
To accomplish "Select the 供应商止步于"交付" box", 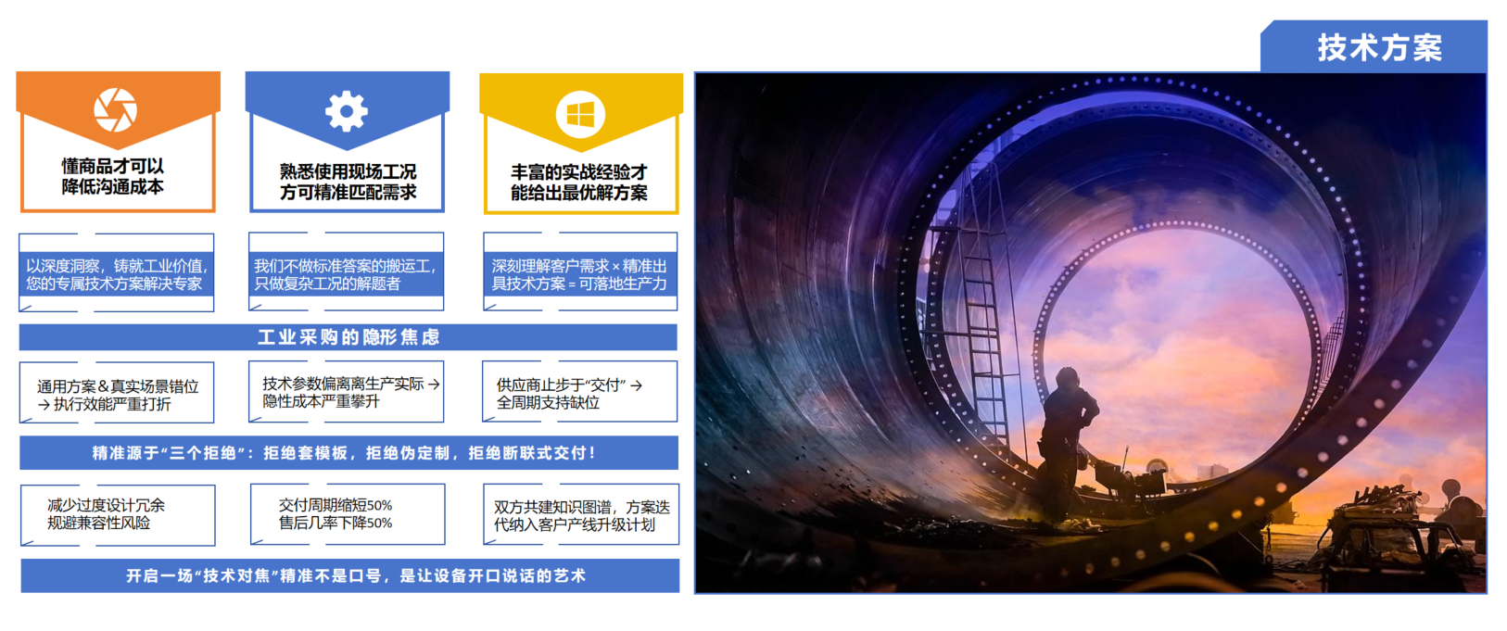I will click(579, 393).
